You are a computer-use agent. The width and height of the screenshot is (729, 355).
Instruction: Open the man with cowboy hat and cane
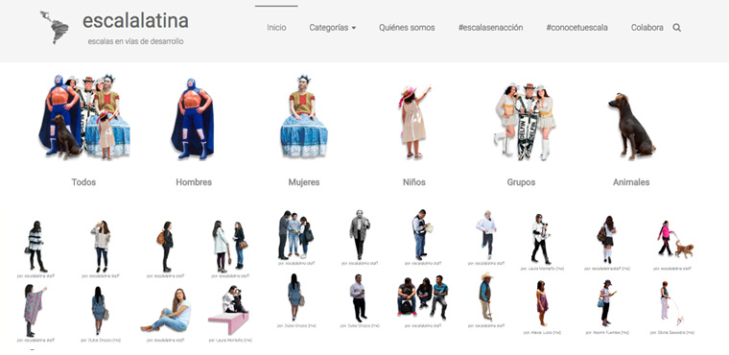pyautogui.click(x=486, y=296)
